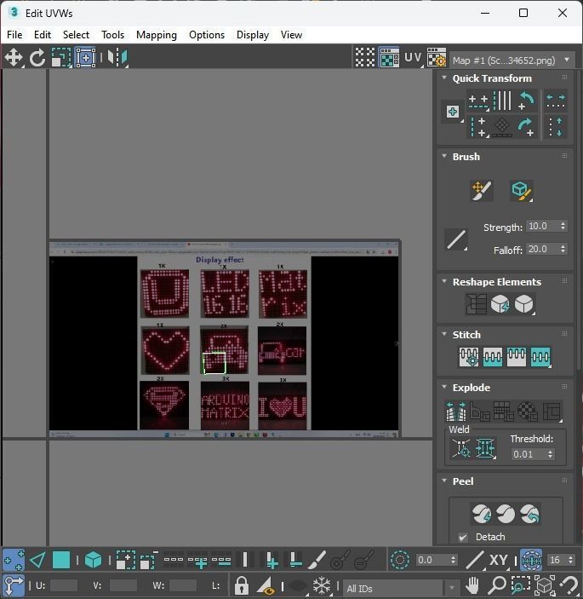Click the Relax custom icon in Reshape Elements

(x=524, y=304)
